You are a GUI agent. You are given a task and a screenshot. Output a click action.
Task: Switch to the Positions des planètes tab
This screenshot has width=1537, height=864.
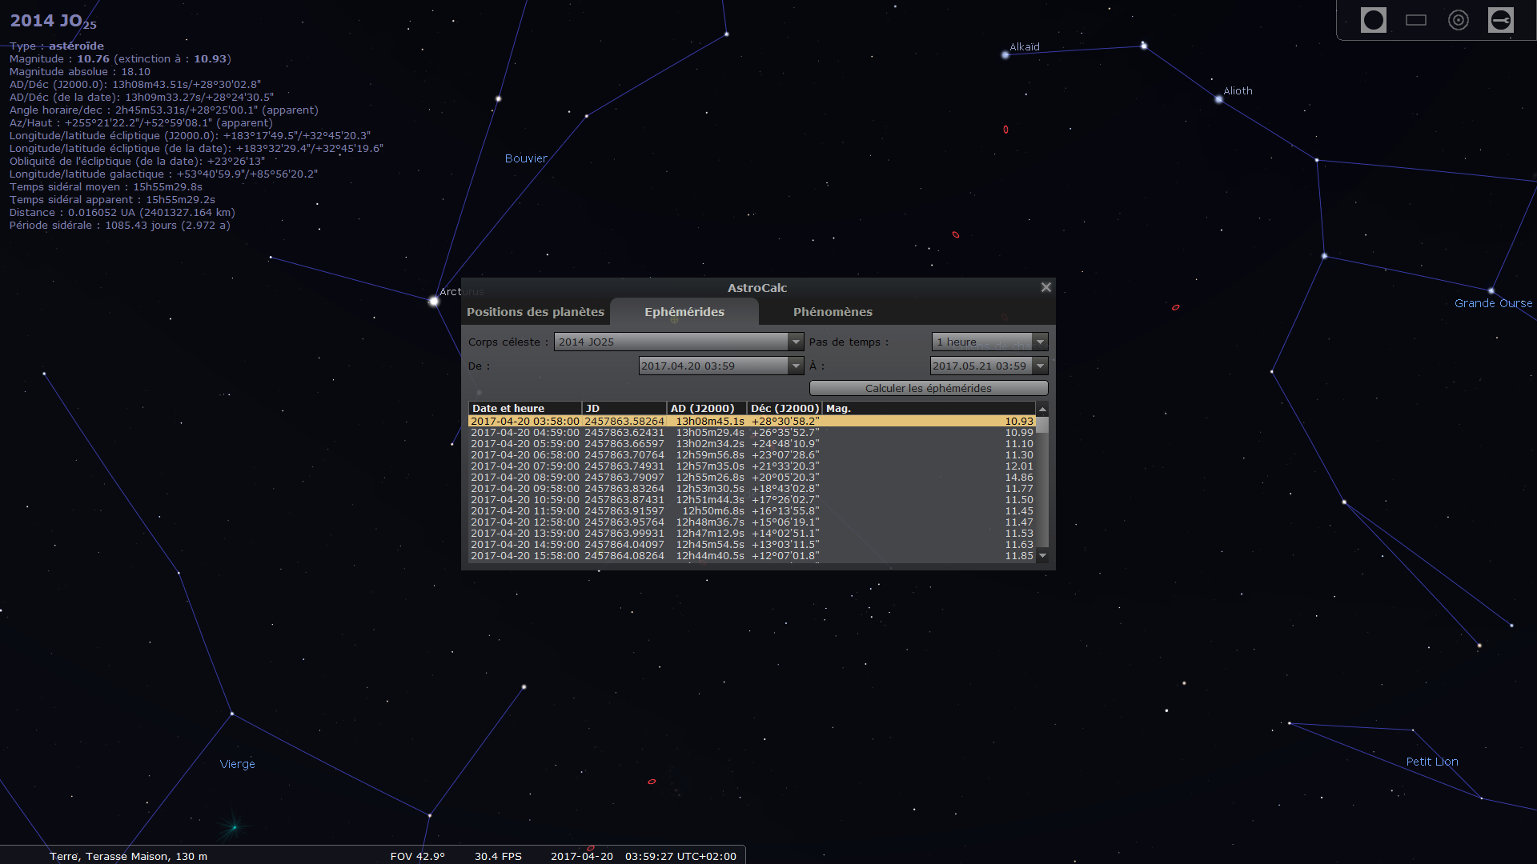(536, 312)
